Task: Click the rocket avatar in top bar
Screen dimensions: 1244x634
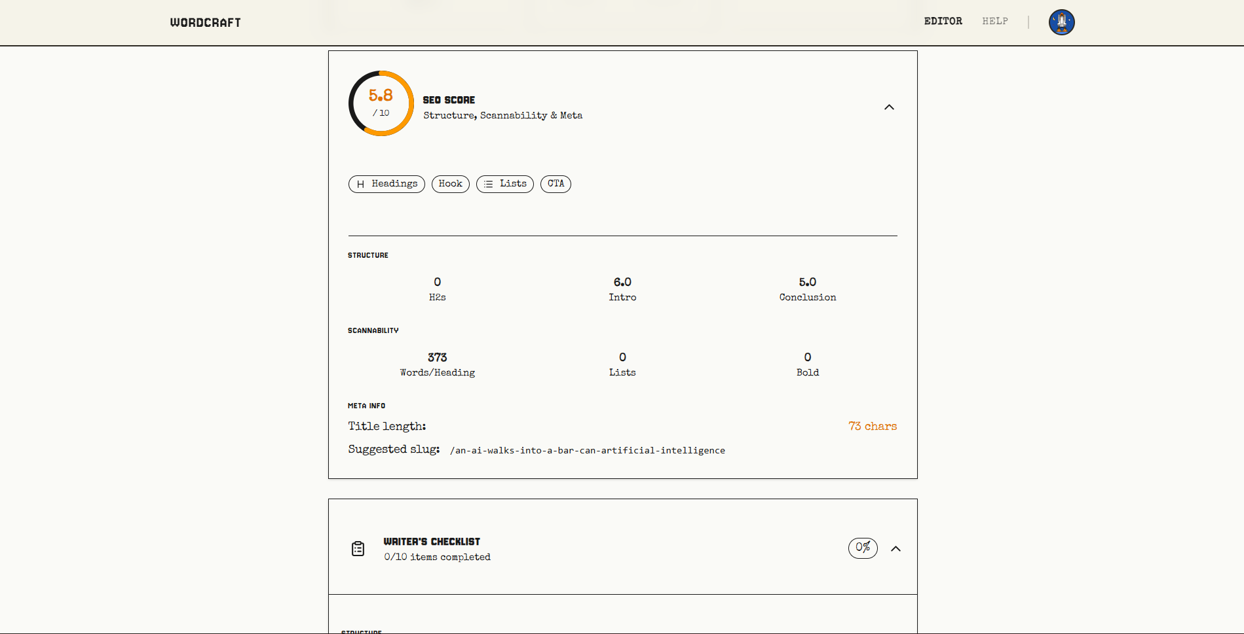Action: [x=1061, y=22]
